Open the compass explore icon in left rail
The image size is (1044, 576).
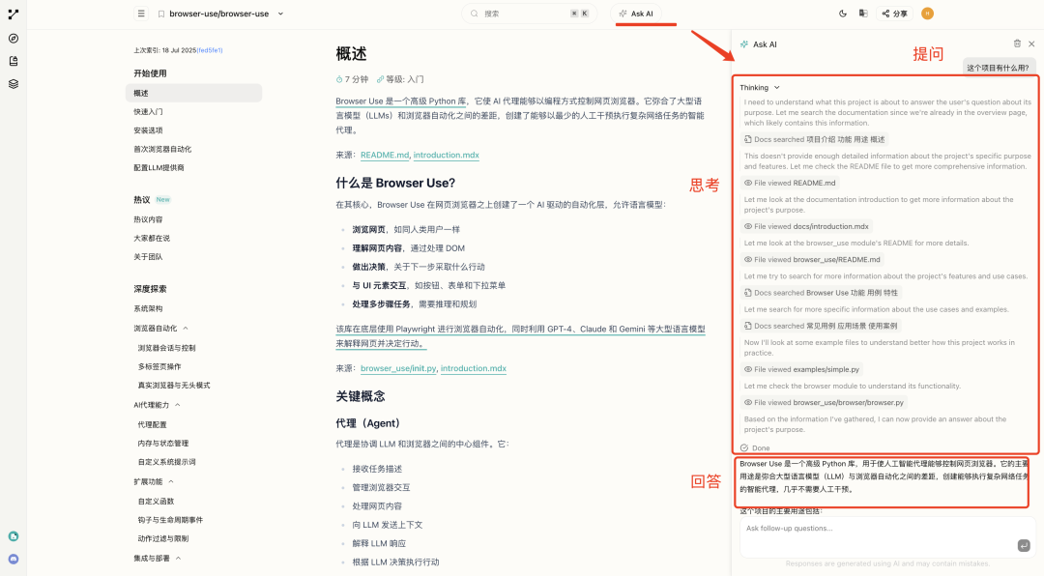pyautogui.click(x=14, y=39)
